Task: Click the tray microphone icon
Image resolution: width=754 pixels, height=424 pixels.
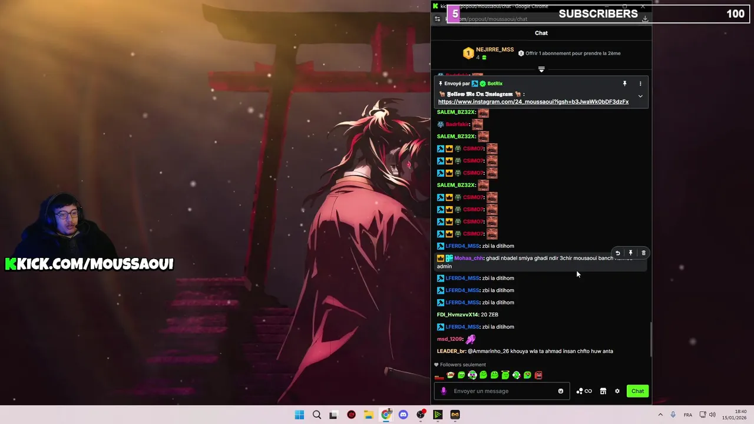Action: coord(673,415)
